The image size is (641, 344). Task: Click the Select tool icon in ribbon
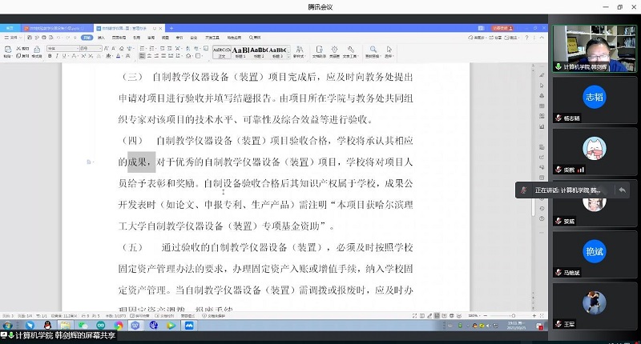click(x=388, y=52)
